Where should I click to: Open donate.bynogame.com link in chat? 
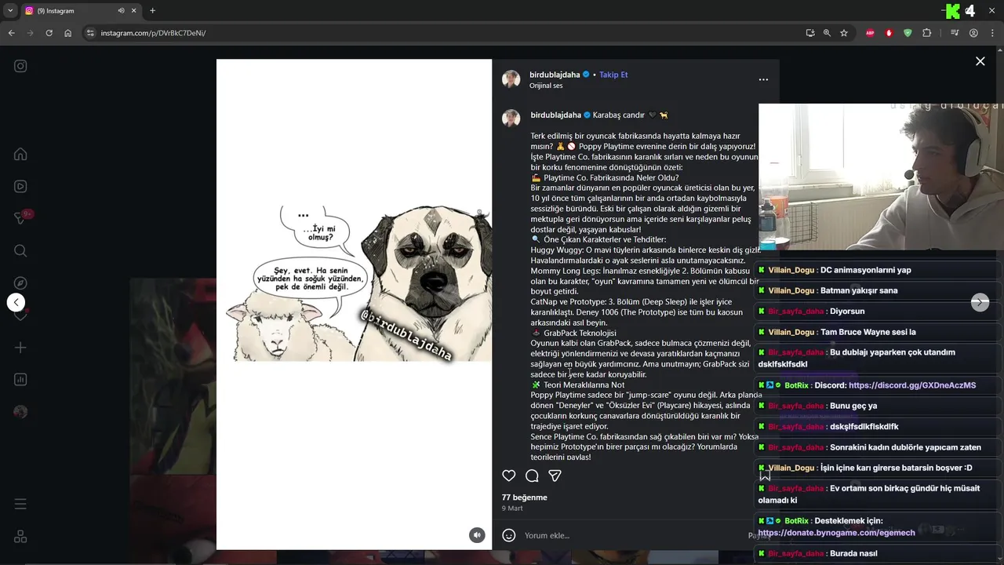click(x=836, y=533)
